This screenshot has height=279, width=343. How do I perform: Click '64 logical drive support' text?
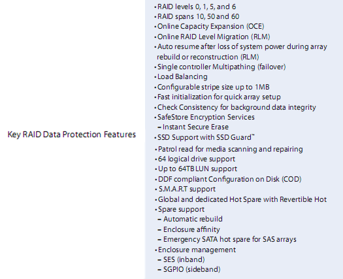pos(195,159)
